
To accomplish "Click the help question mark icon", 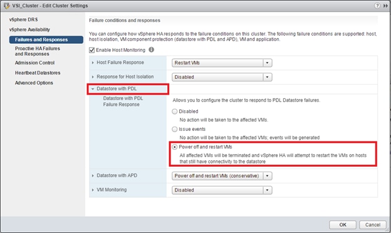I will [x=377, y=6].
